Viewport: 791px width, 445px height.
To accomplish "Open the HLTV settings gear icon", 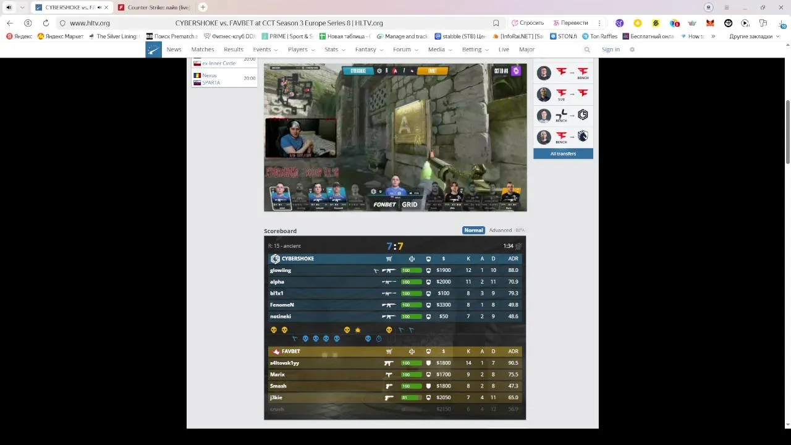I will pos(632,49).
